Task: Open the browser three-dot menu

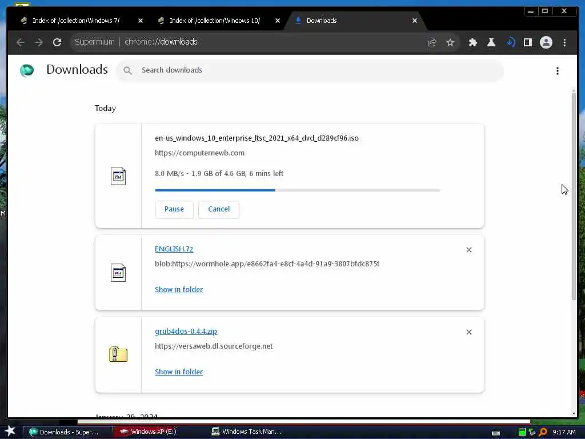Action: (x=564, y=42)
